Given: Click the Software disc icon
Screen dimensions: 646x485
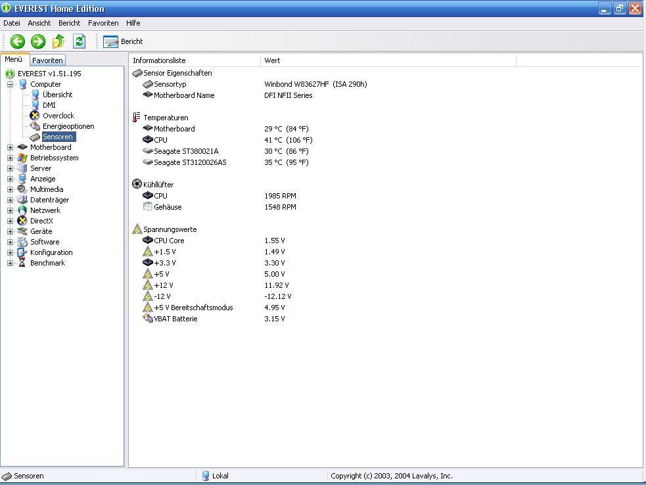Looking at the screenshot, I should pyautogui.click(x=22, y=242).
